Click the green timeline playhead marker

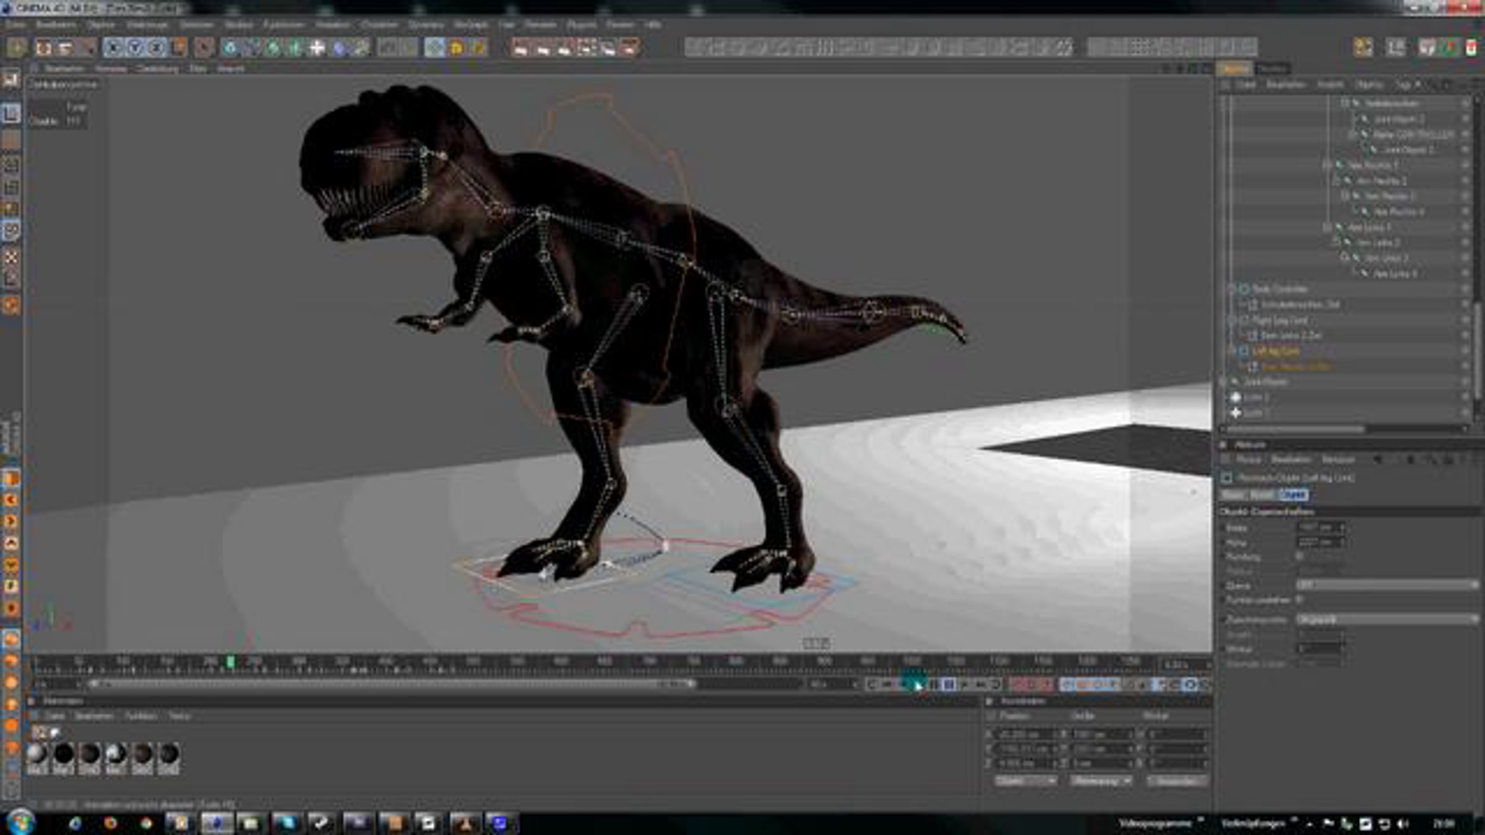(x=230, y=662)
